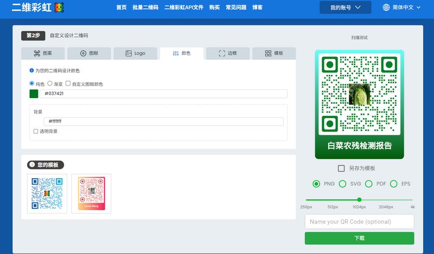Go to 首页 home menu
434x254 pixels.
(x=121, y=8)
